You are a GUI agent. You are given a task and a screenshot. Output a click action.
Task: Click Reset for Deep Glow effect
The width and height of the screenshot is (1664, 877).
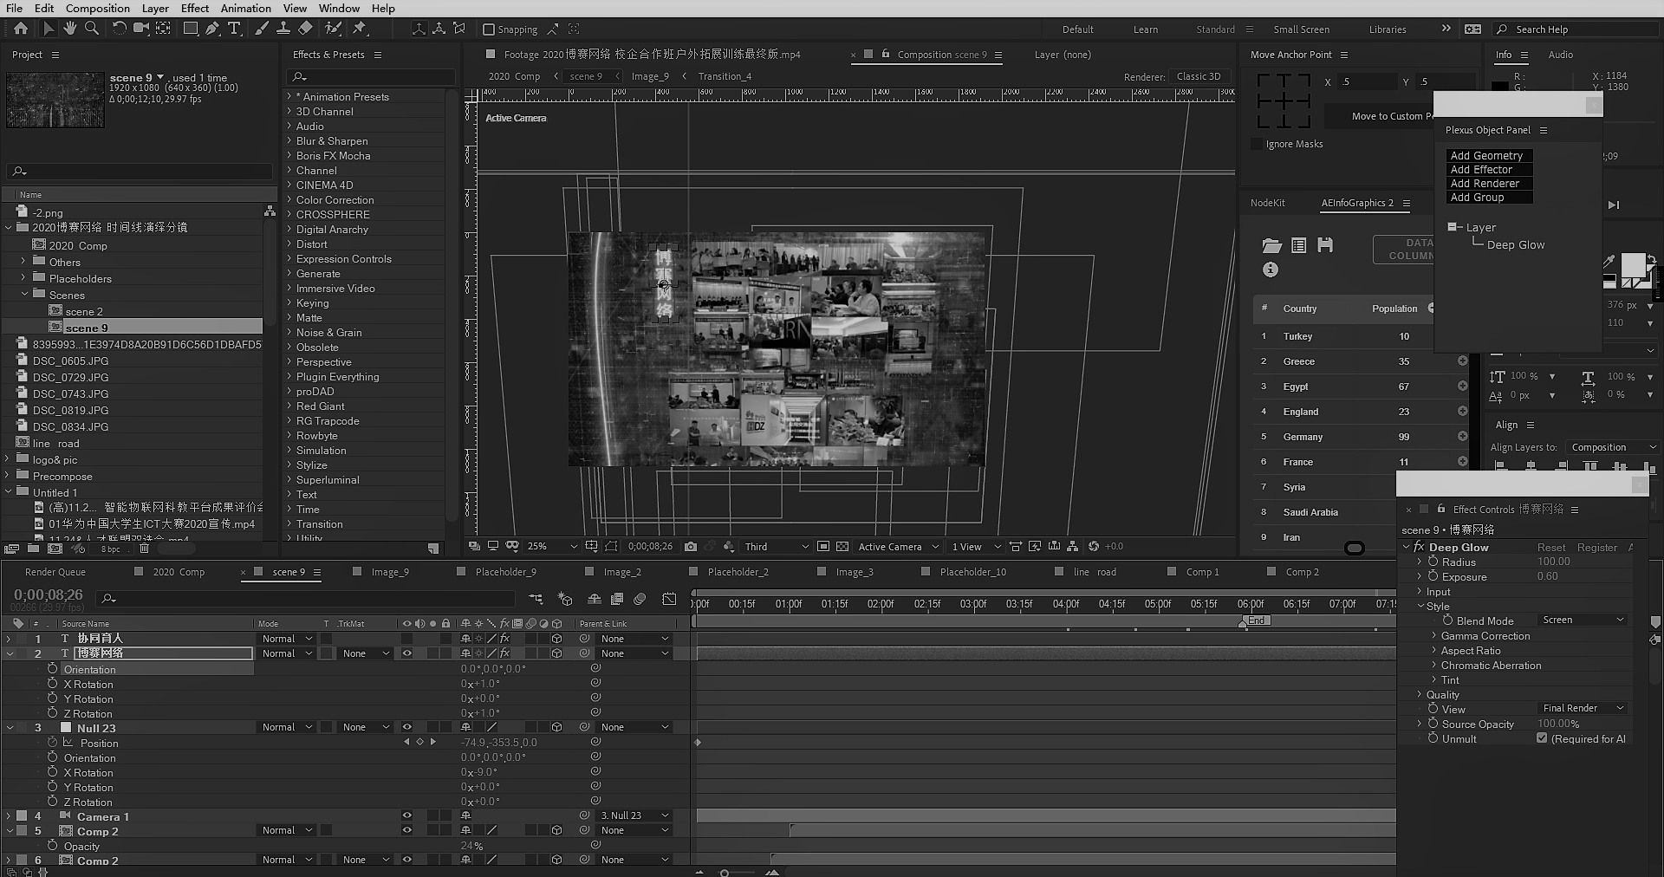point(1551,548)
